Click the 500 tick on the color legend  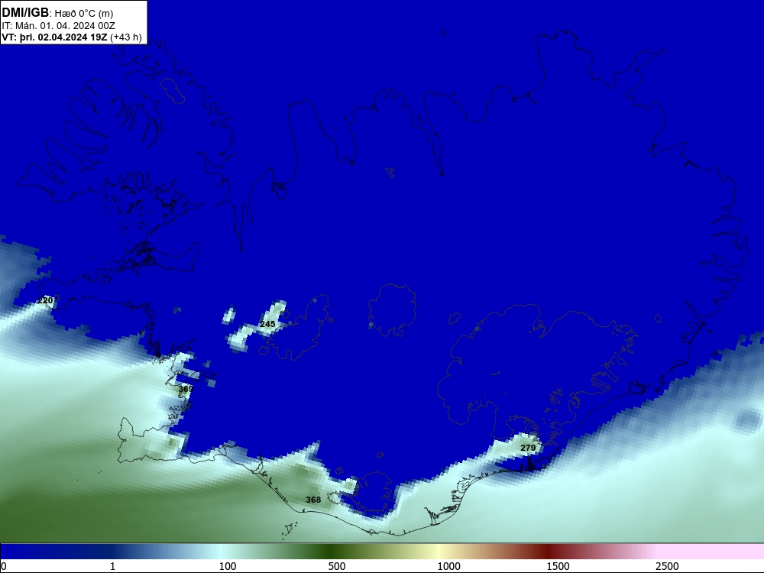pyautogui.click(x=337, y=566)
